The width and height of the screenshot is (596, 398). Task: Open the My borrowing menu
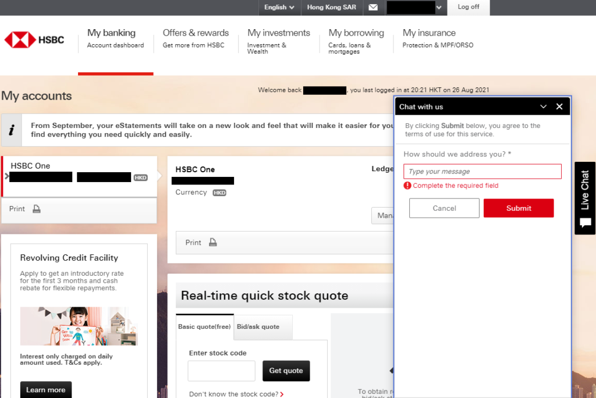tap(356, 41)
